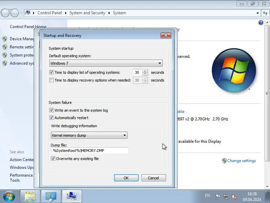Uncheck 'Write an event to the system log'
This screenshot has height=203, width=270.
click(51, 110)
